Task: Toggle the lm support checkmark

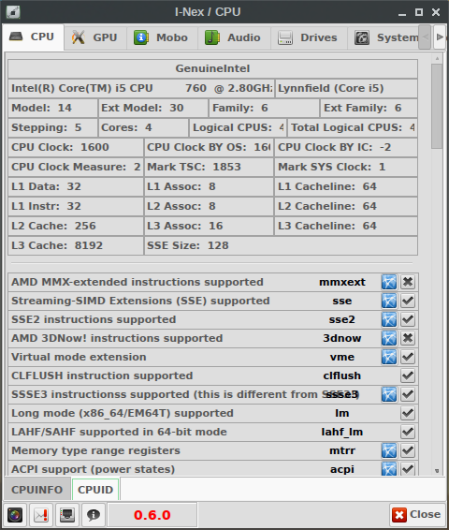Action: [x=408, y=413]
